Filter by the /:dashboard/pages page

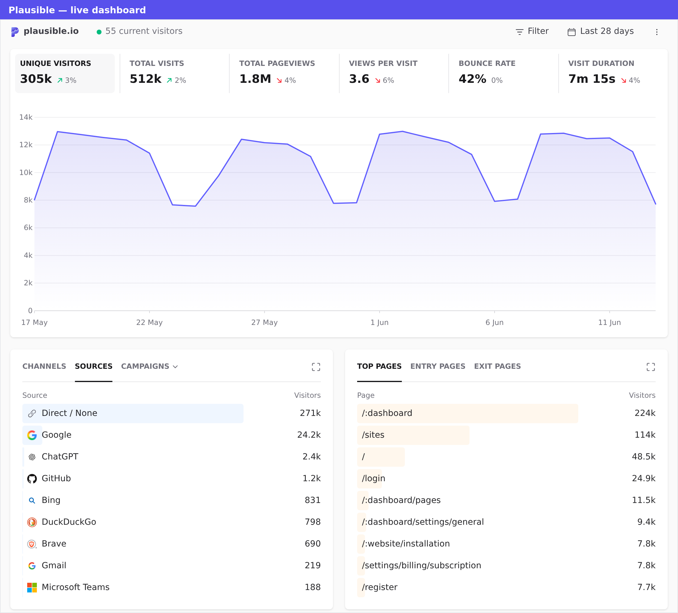pyautogui.click(x=506, y=500)
